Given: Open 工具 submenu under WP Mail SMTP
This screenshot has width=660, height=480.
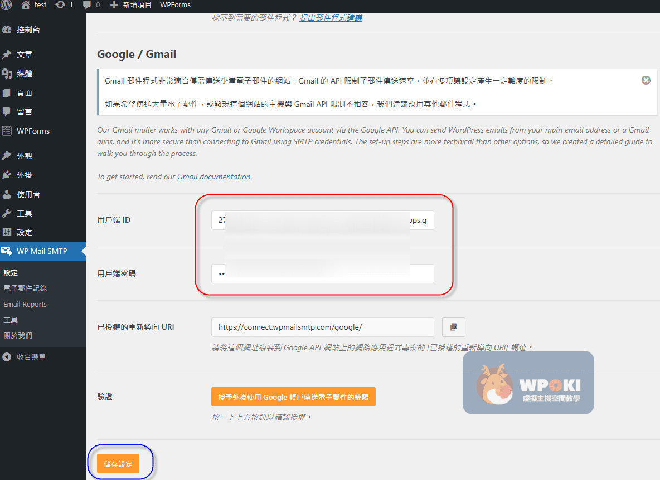Looking at the screenshot, I should click(x=11, y=320).
